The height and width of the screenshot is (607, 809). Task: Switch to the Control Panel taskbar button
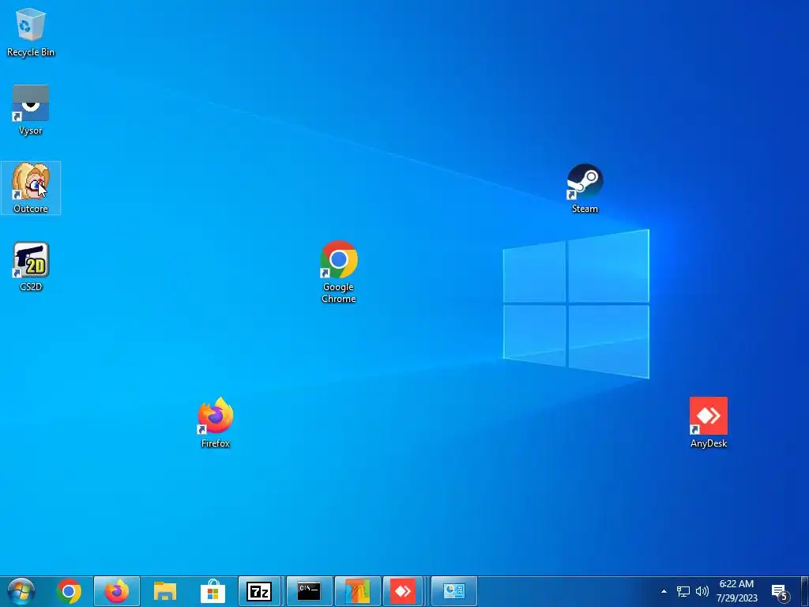(x=454, y=591)
